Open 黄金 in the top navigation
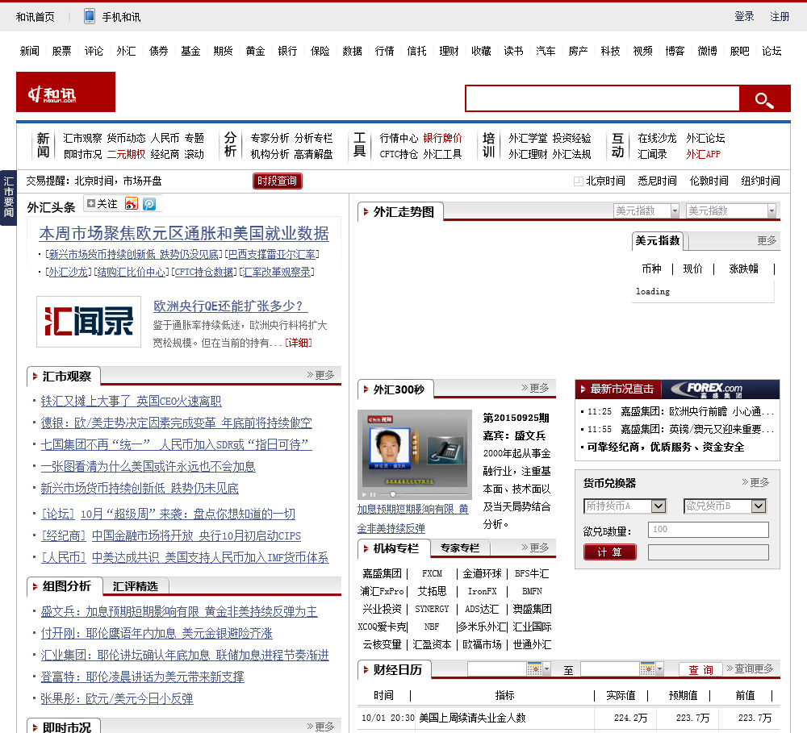The image size is (807, 733). coord(255,51)
